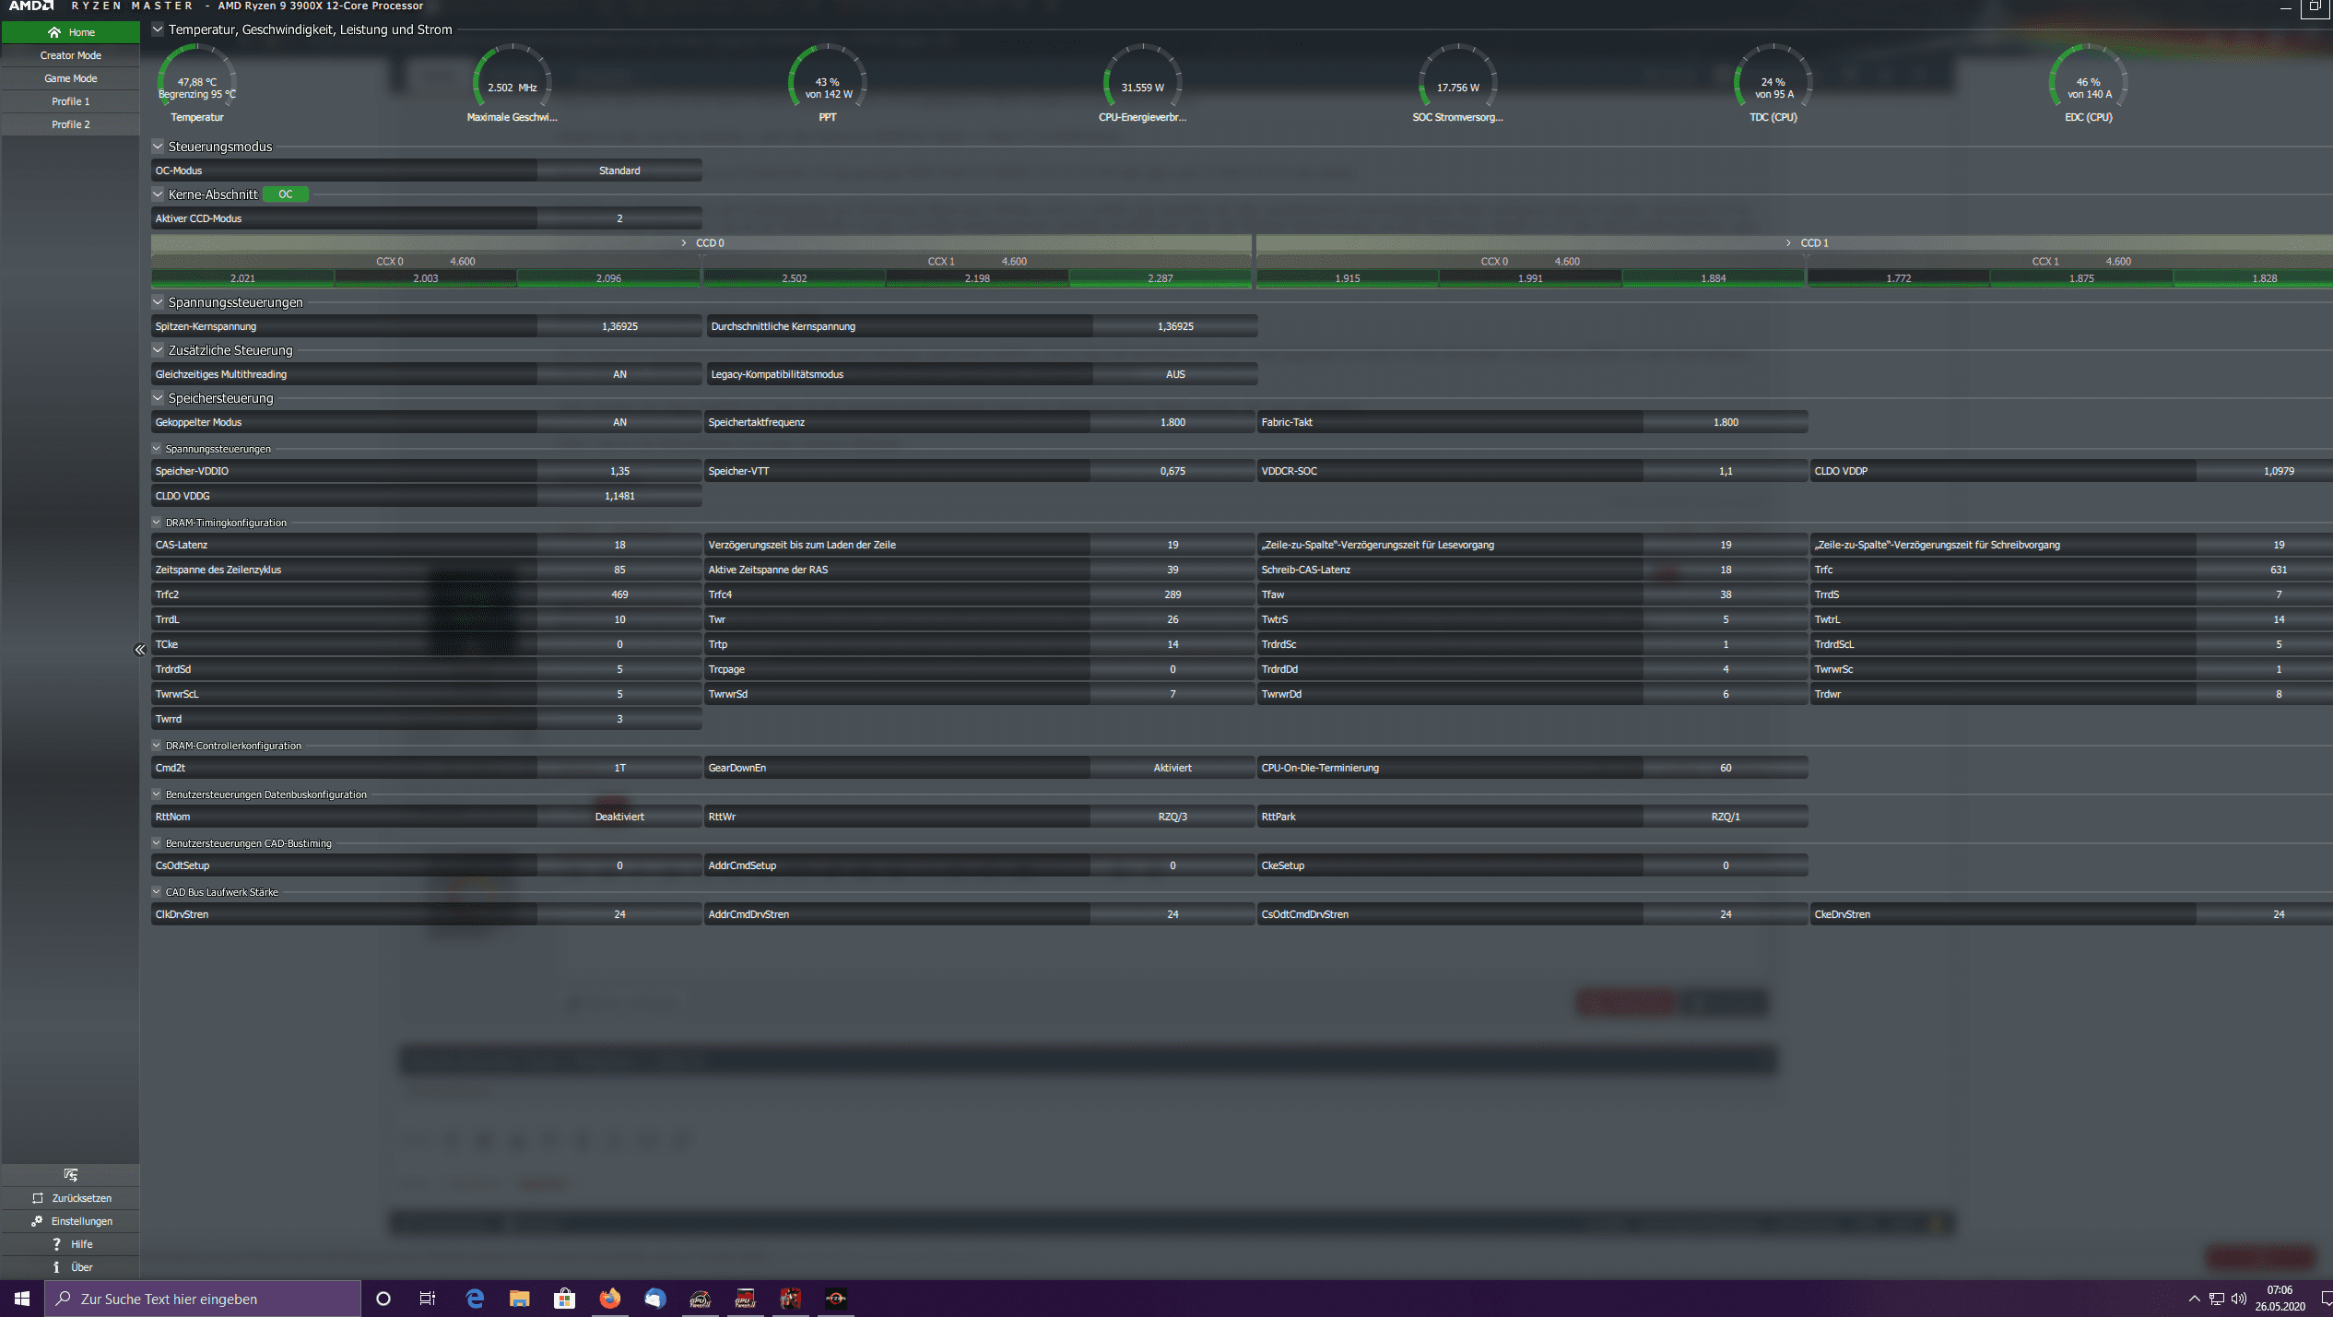Switch to the Creator Mode tab
The height and width of the screenshot is (1317, 2333).
coord(71,55)
